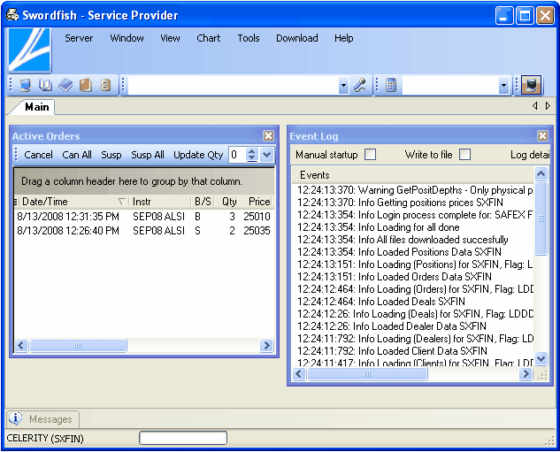Viewport: 560px width, 452px height.
Task: Expand the wide toolbar combo box dropdown
Action: (x=343, y=86)
